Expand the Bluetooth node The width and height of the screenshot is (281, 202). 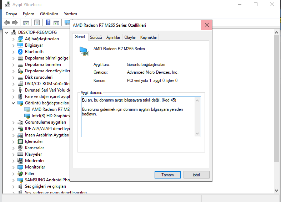pyautogui.click(x=13, y=52)
